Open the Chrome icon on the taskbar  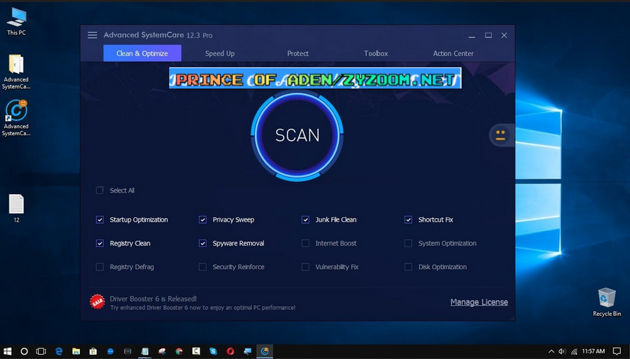tap(179, 351)
